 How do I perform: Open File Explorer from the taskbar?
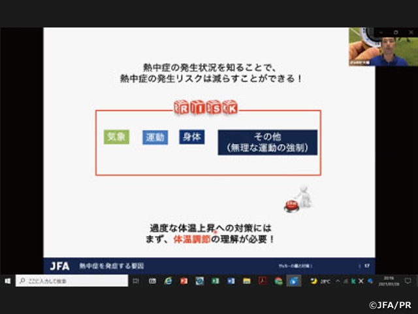pos(247,281)
